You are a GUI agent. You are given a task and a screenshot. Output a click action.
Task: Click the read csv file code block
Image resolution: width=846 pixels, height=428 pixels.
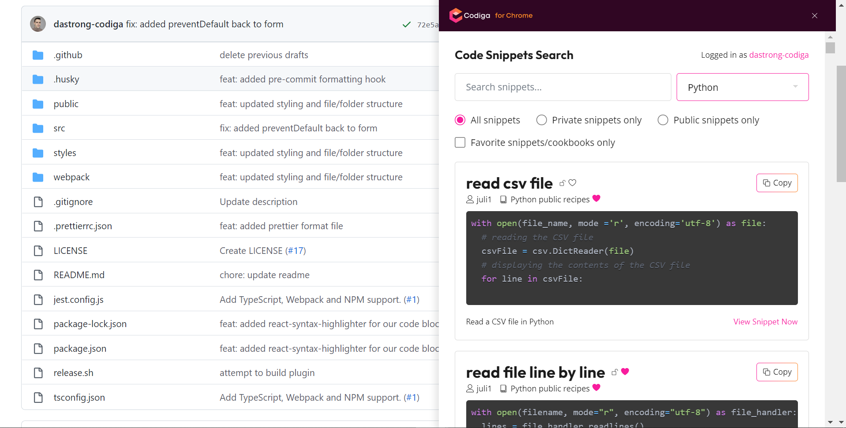pos(632,258)
